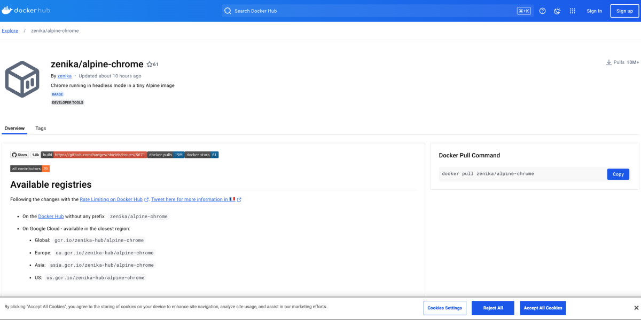
Task: Open the all contributors 39 badge
Action: tap(29, 168)
